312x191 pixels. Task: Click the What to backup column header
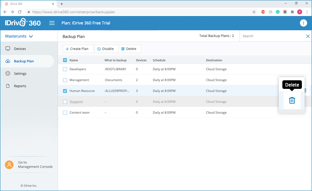[x=115, y=60]
